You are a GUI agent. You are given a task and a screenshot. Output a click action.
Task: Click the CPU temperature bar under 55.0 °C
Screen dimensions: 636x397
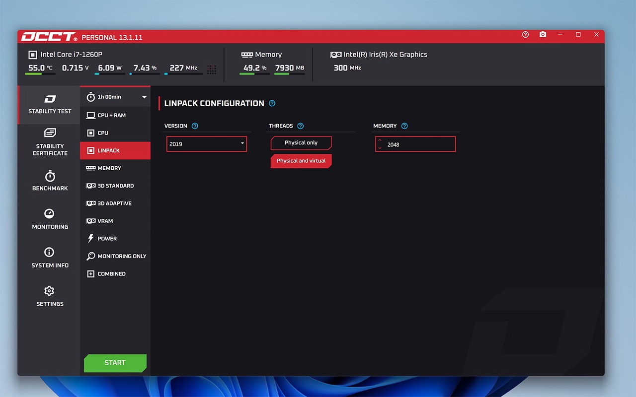pyautogui.click(x=40, y=74)
